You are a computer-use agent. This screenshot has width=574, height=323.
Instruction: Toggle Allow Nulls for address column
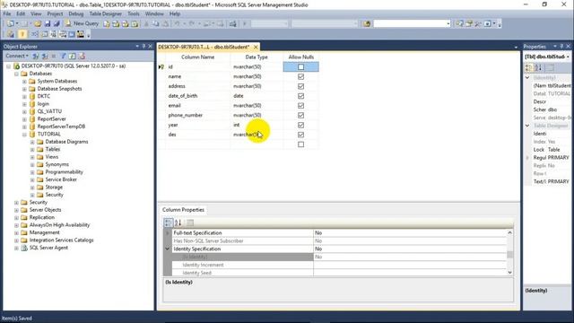point(301,86)
